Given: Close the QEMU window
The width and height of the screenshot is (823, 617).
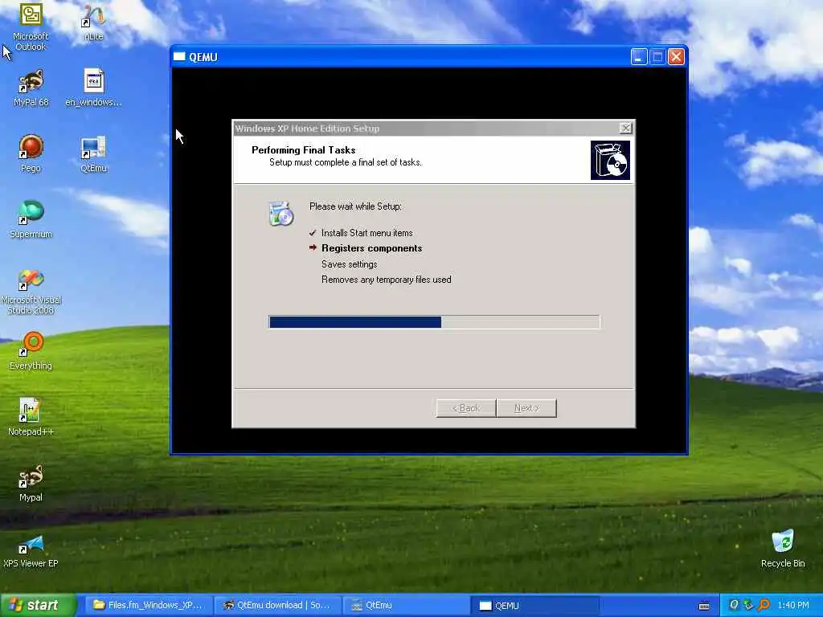Looking at the screenshot, I should coord(676,57).
